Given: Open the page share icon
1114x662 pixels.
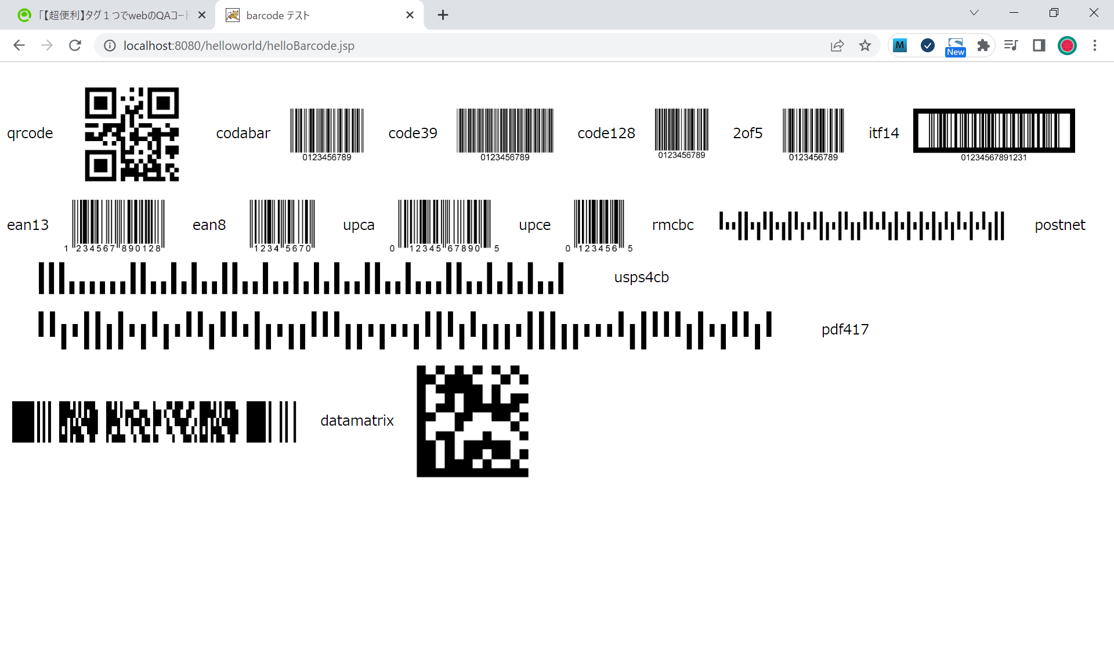Looking at the screenshot, I should click(x=837, y=45).
